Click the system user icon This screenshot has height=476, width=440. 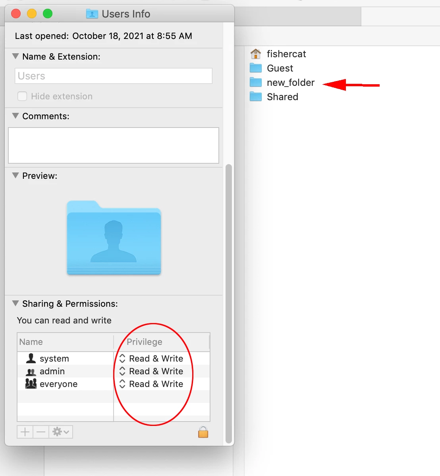tap(31, 358)
